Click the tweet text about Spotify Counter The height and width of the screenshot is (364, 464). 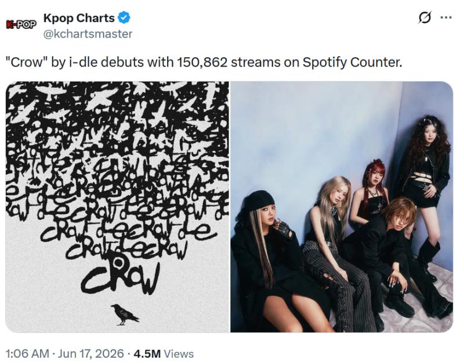click(204, 62)
